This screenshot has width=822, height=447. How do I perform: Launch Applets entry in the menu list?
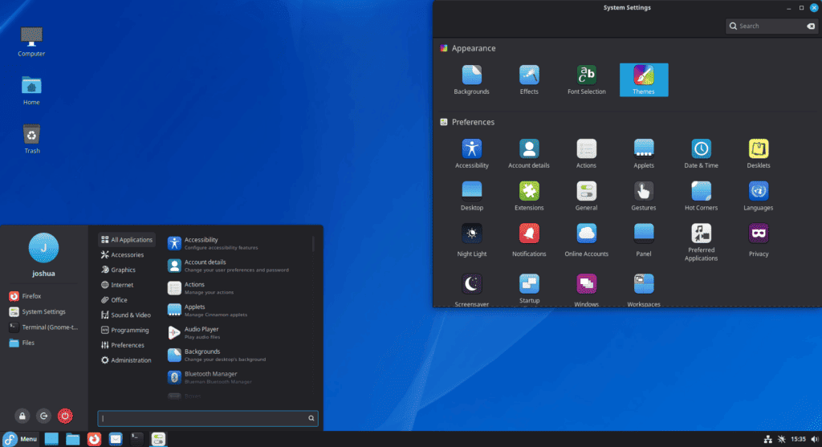click(238, 311)
